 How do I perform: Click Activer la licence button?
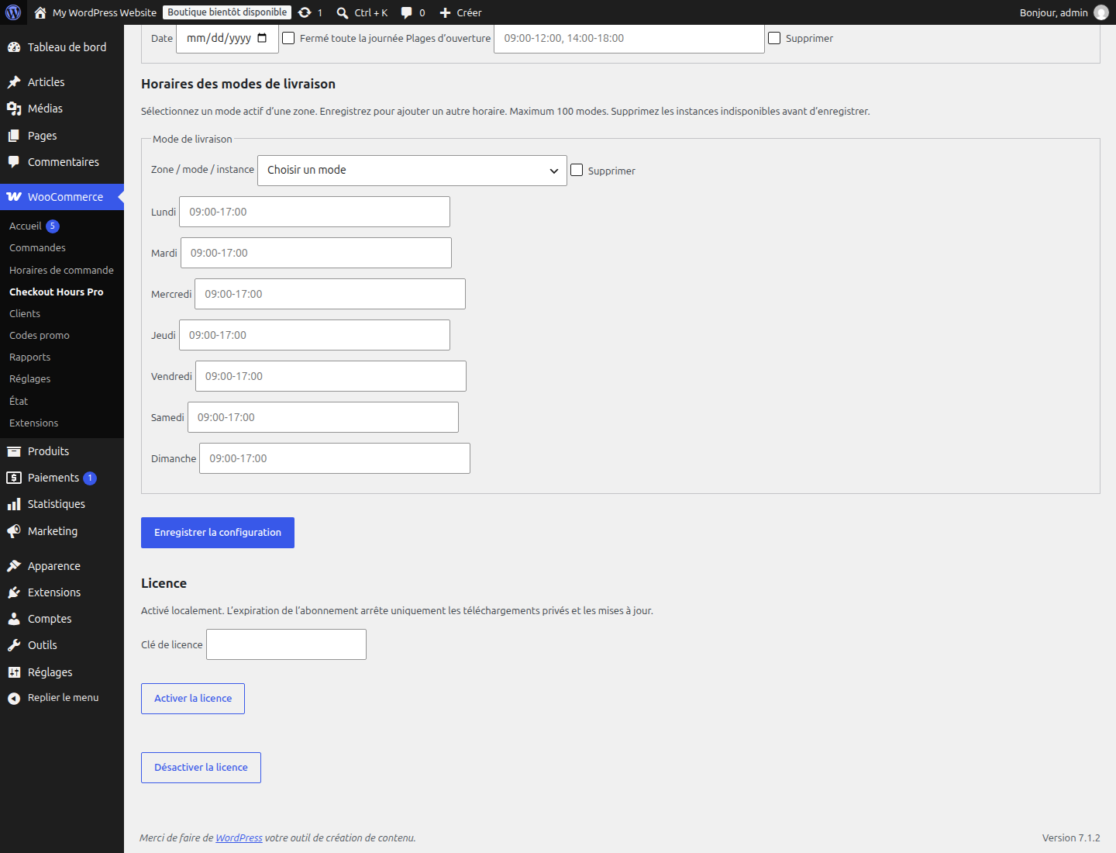193,699
